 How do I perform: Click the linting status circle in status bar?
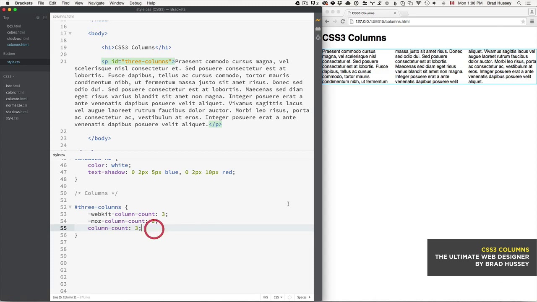point(289,297)
